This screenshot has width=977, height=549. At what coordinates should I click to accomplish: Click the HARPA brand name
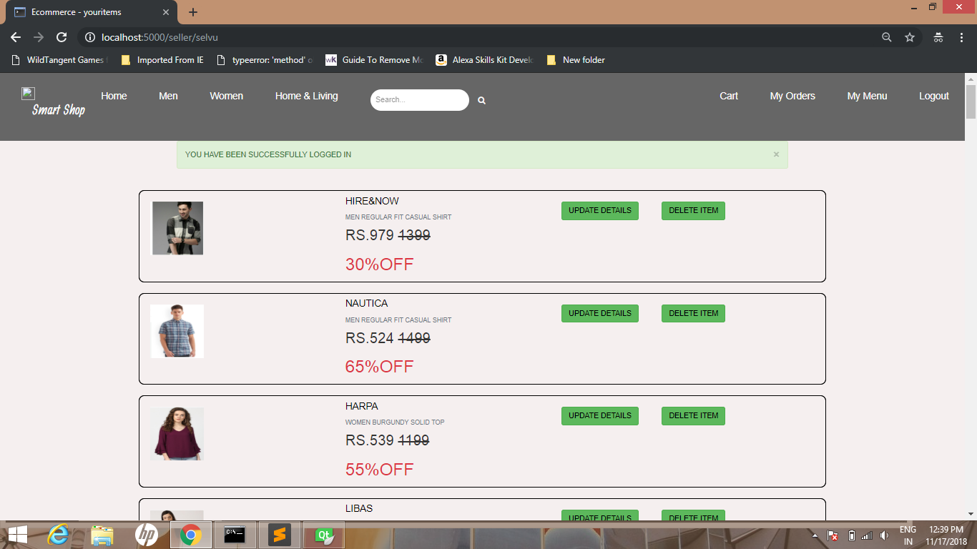click(362, 406)
